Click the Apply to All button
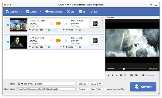Screen dimensions: 162x98 pos(96,84)
